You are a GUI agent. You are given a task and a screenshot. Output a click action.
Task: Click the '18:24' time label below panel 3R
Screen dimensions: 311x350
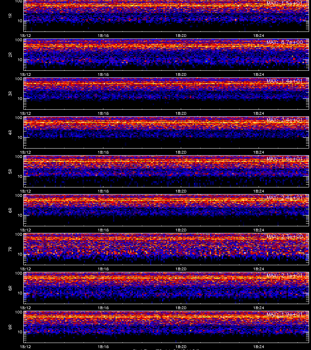(259, 114)
